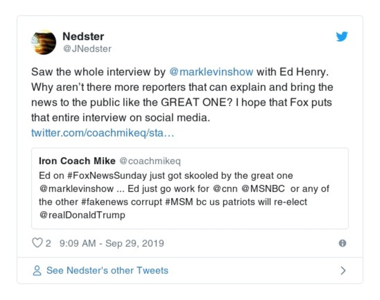The width and height of the screenshot is (380, 300).
Task: Select Iron Coach Mike name in quoted tweet
Action: coord(76,161)
